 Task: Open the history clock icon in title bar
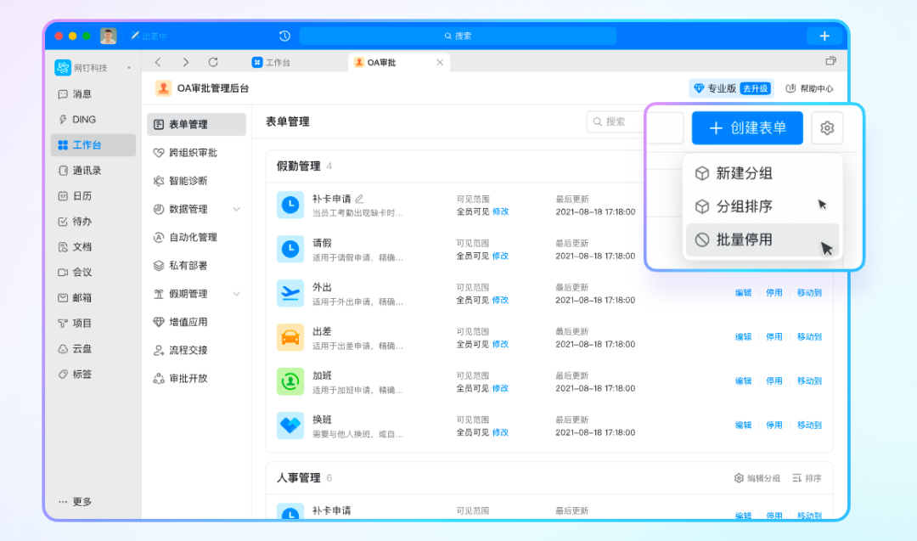(284, 36)
